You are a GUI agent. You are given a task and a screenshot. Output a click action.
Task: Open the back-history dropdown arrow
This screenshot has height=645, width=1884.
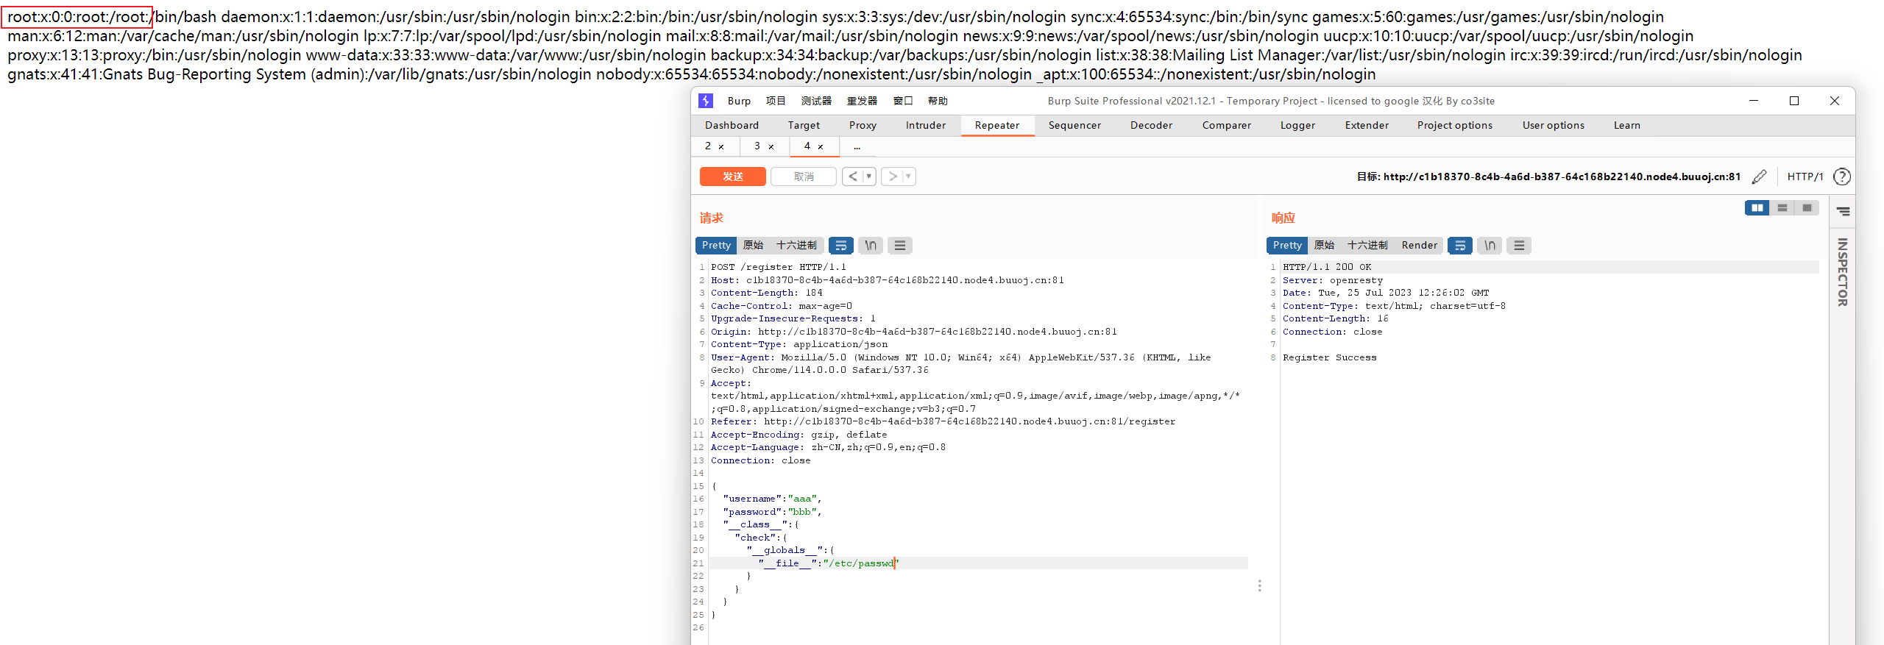coord(869,177)
